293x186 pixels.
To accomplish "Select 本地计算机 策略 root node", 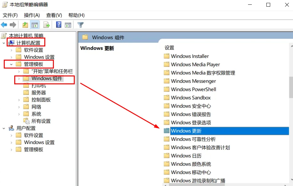I will pos(26,36).
